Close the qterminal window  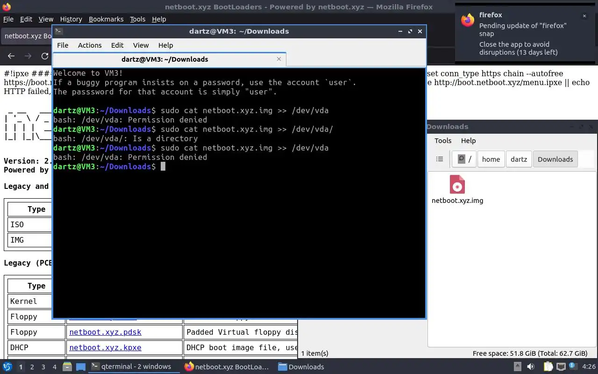[x=420, y=31]
